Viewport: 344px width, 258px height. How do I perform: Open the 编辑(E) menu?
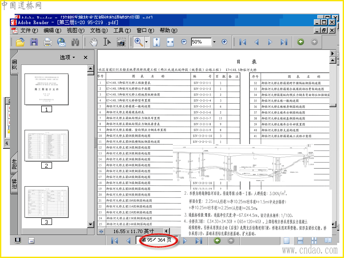click(x=52, y=31)
